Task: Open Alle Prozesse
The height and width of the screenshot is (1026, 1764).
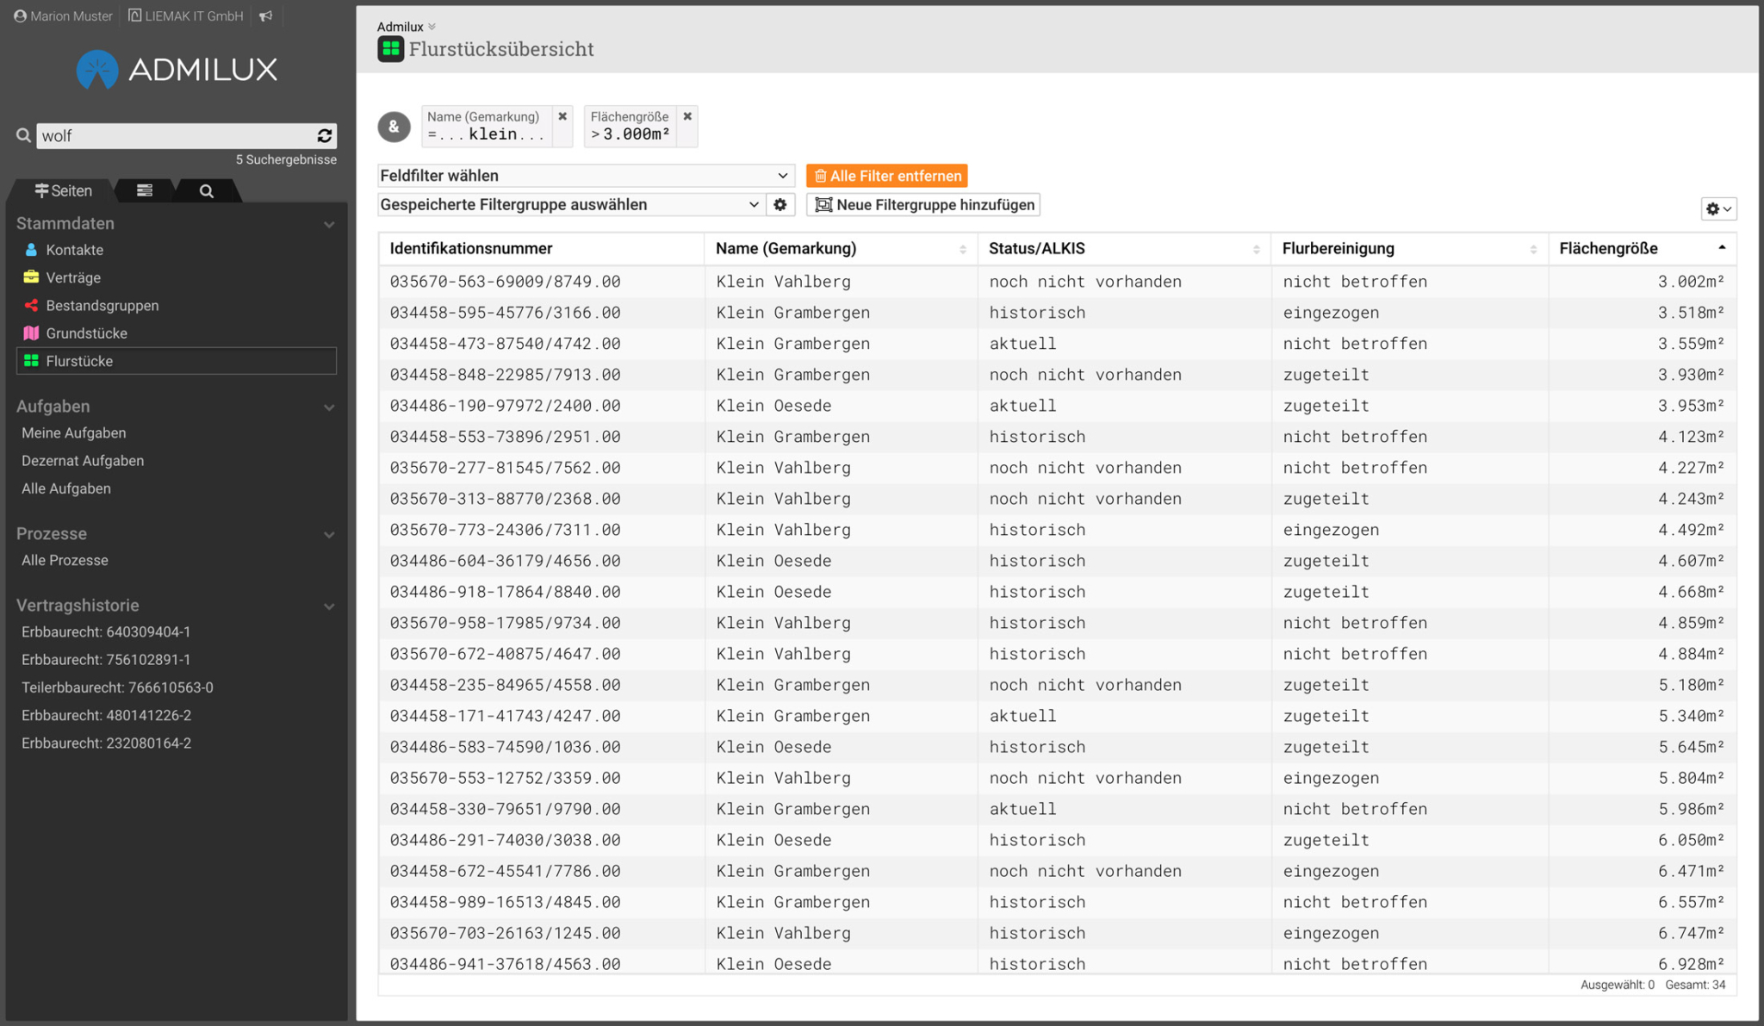Action: 65,560
